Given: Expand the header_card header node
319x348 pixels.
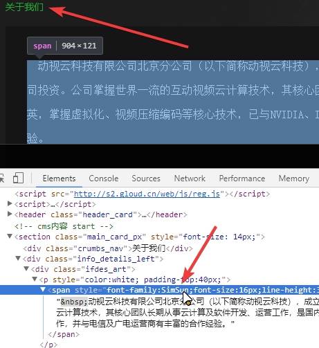Looking at the screenshot, I should click(10, 214).
